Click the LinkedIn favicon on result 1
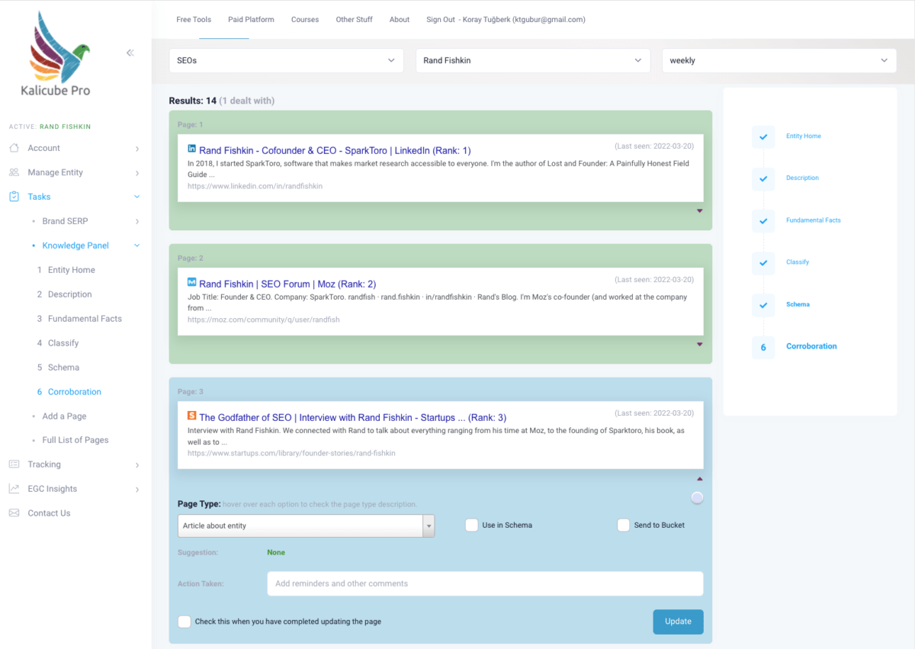 pyautogui.click(x=192, y=149)
